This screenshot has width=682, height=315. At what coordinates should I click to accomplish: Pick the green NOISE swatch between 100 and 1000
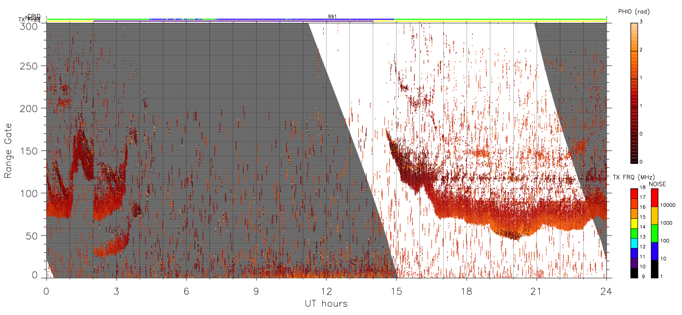tap(654, 232)
